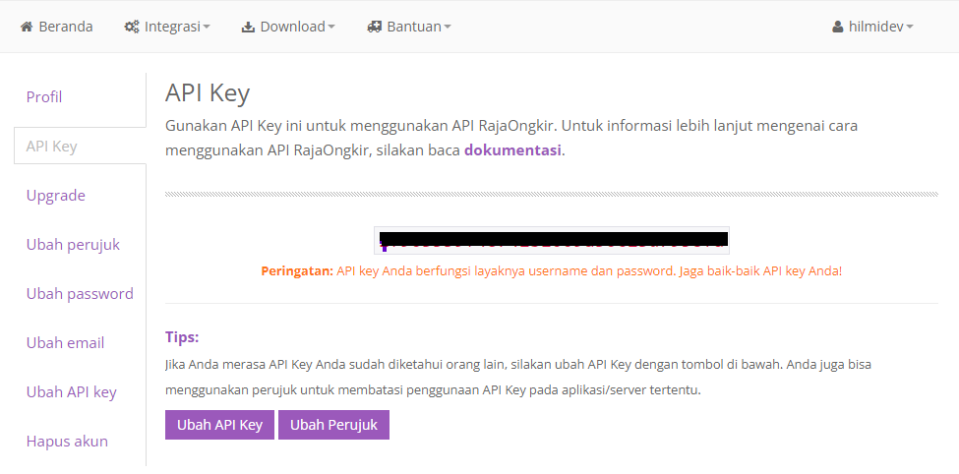
Task: Open the hilmidev account dropdown caret
Action: click(x=910, y=28)
